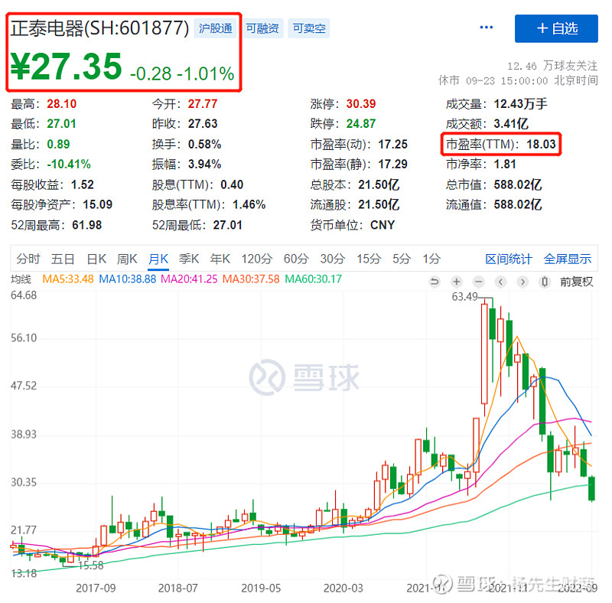This screenshot has height=603, width=612.
Task: Click the MA5:33.48 legend value
Action: click(x=68, y=279)
